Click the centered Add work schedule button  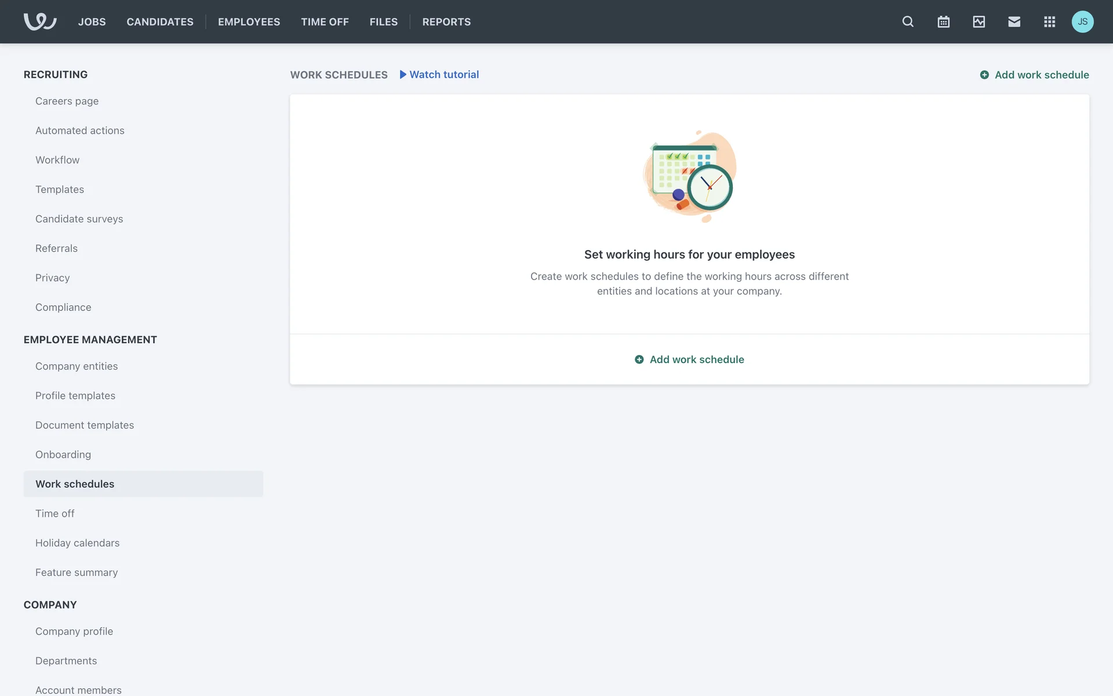tap(689, 360)
